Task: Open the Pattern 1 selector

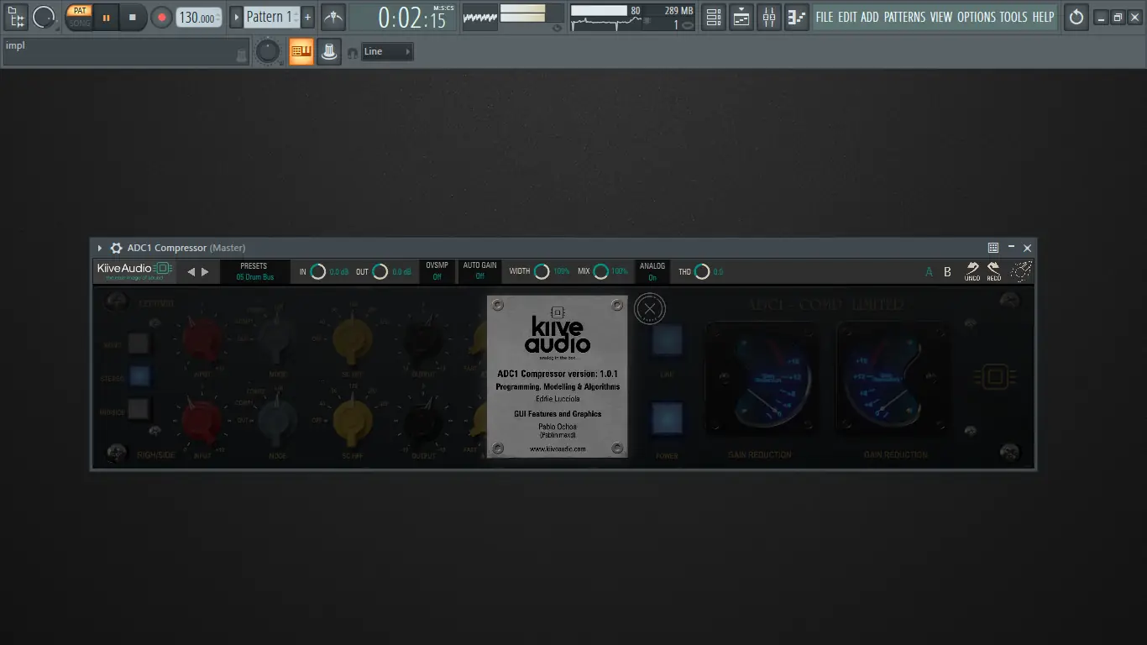Action: pos(272,17)
